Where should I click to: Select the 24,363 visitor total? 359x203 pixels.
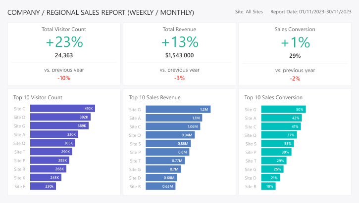(x=64, y=55)
